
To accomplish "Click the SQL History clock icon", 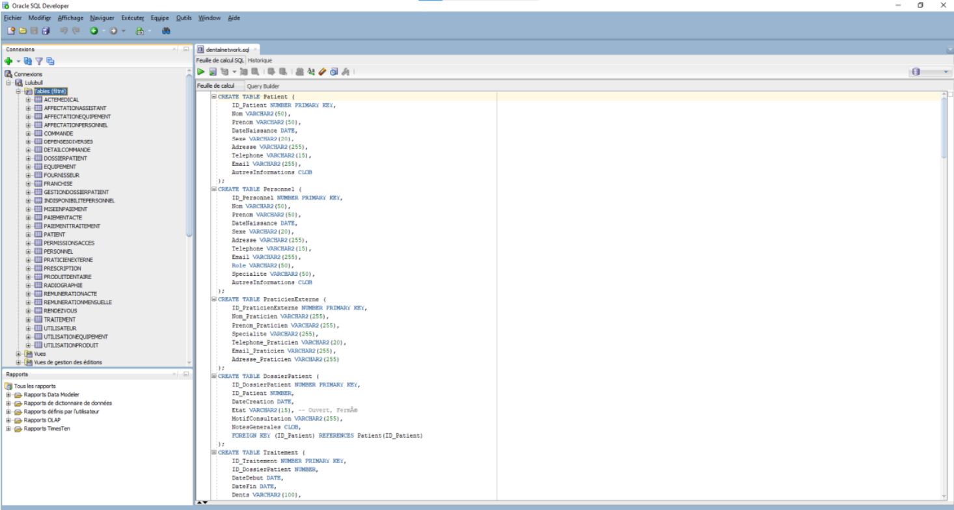I will pos(334,72).
